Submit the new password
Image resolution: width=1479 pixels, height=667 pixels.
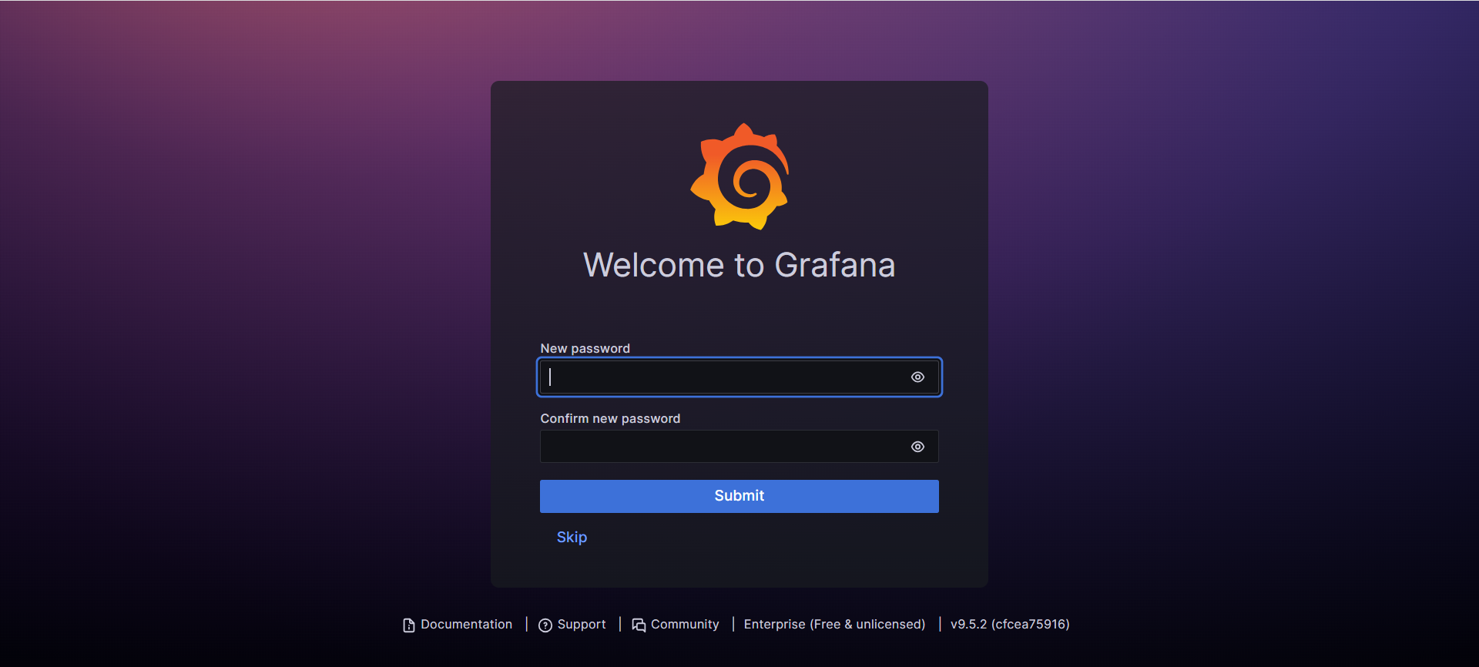click(739, 496)
